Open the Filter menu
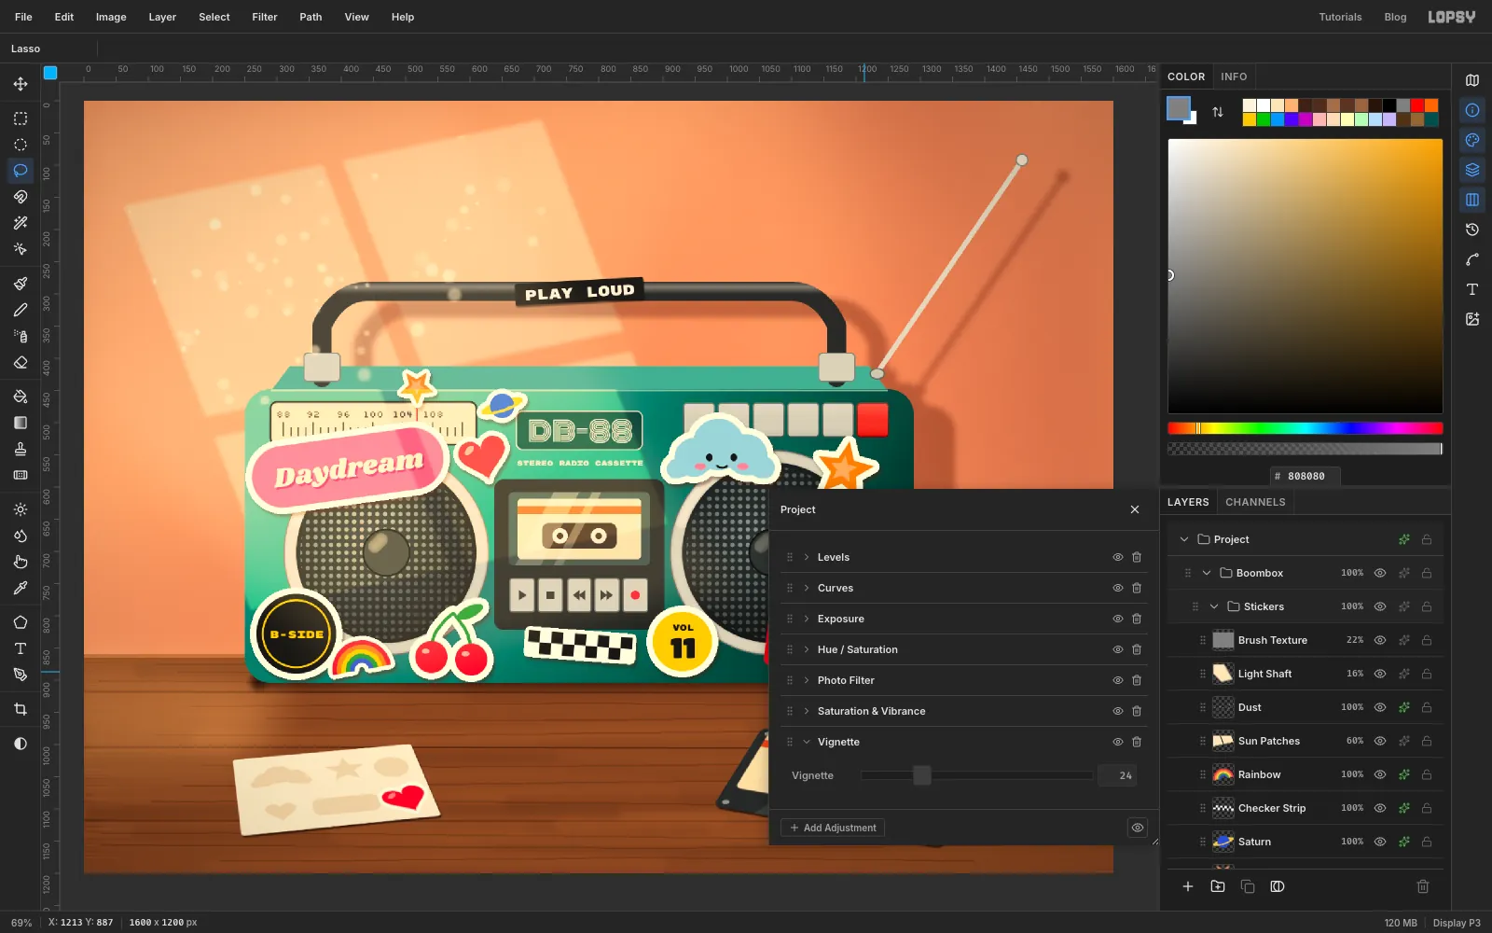Screen dimensions: 1492x933 pyautogui.click(x=265, y=17)
